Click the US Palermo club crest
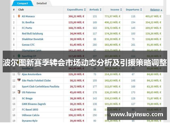The width and height of the screenshot is (170, 123). coord(19,92)
